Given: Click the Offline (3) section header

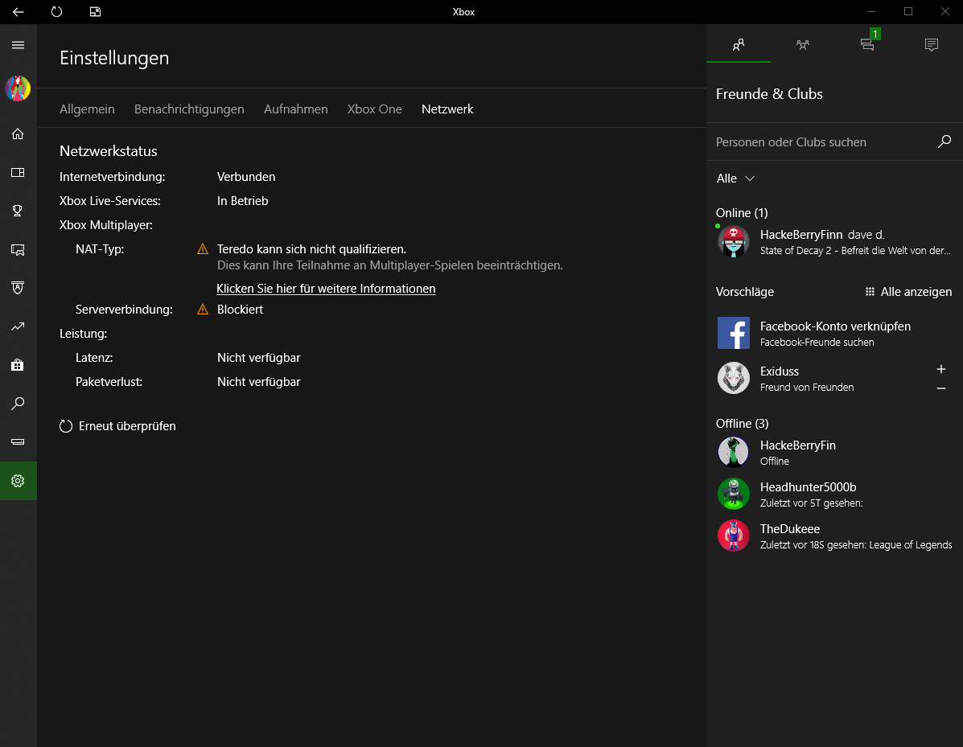Looking at the screenshot, I should click(x=742, y=424).
